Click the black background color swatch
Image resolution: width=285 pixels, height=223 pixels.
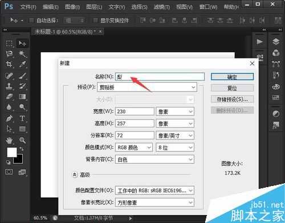[20, 160]
